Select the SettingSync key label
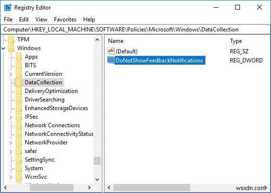This screenshot has width=271, height=193. (x=40, y=160)
